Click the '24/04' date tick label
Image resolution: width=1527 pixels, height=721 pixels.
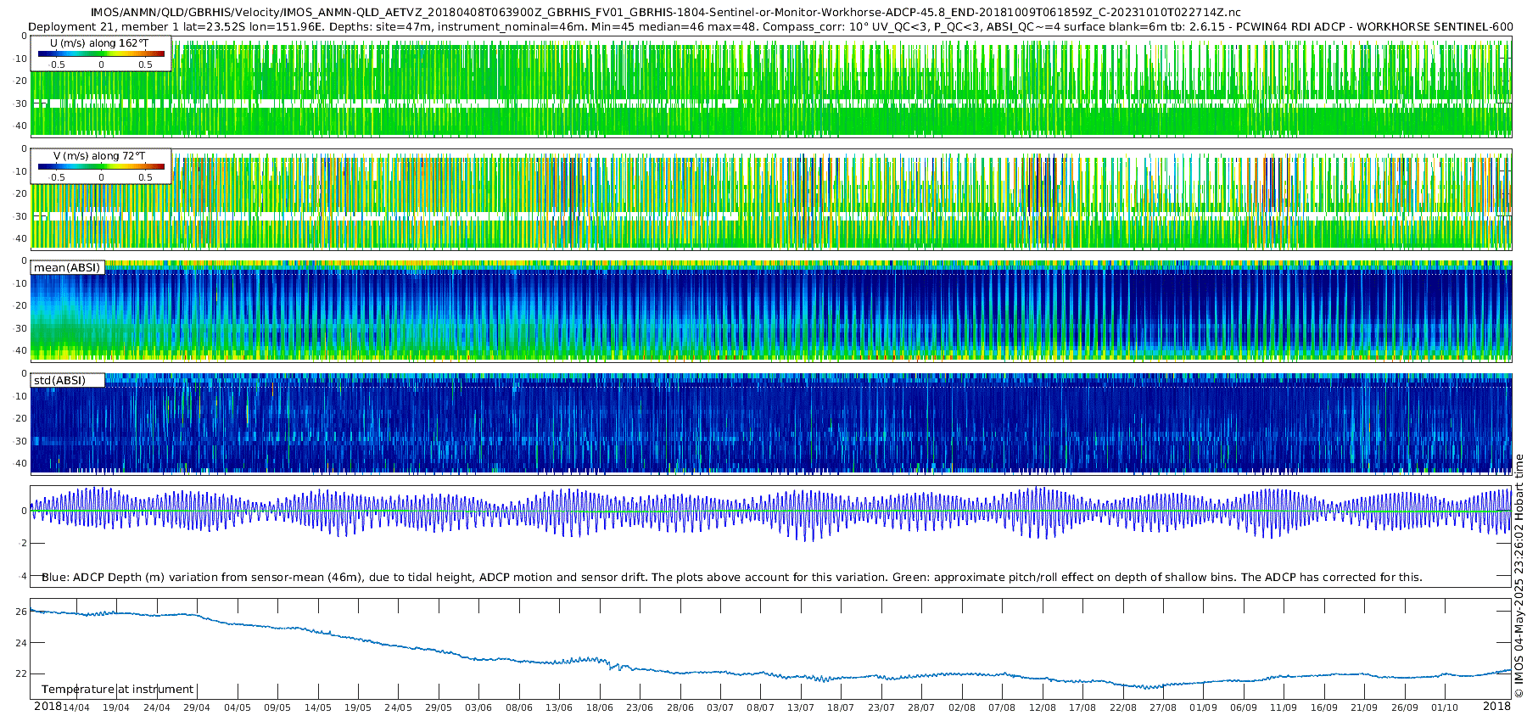pos(156,707)
